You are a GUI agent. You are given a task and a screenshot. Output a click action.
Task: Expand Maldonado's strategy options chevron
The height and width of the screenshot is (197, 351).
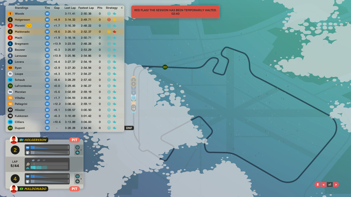click(x=81, y=179)
